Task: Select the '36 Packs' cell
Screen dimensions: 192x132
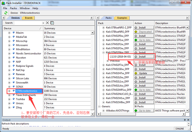Action: pyautogui.click(x=144, y=106)
